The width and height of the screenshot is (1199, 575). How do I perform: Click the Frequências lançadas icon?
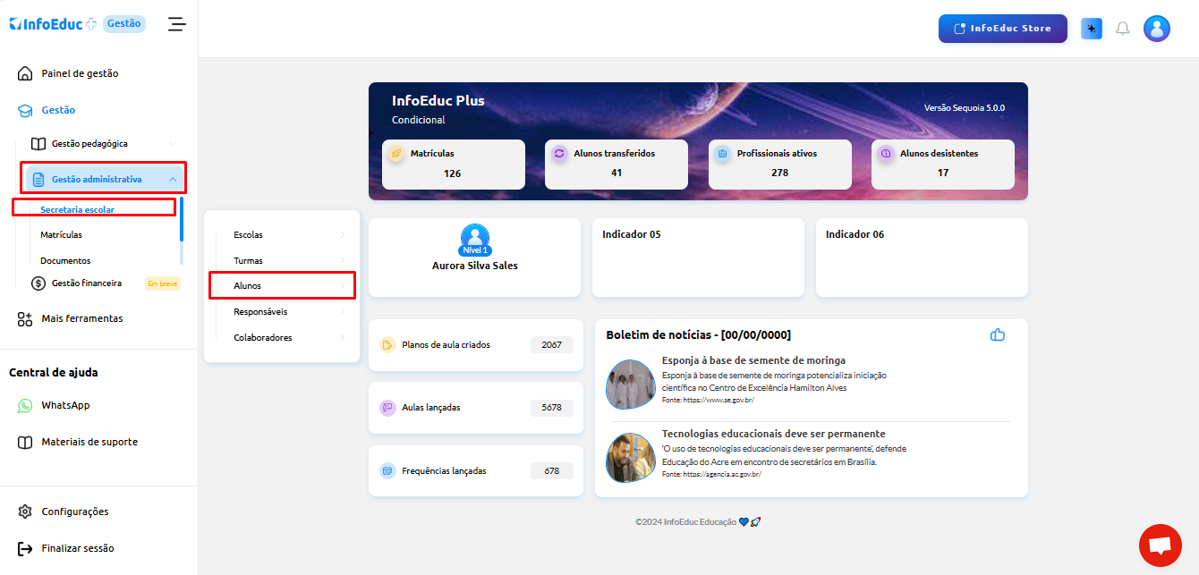387,470
